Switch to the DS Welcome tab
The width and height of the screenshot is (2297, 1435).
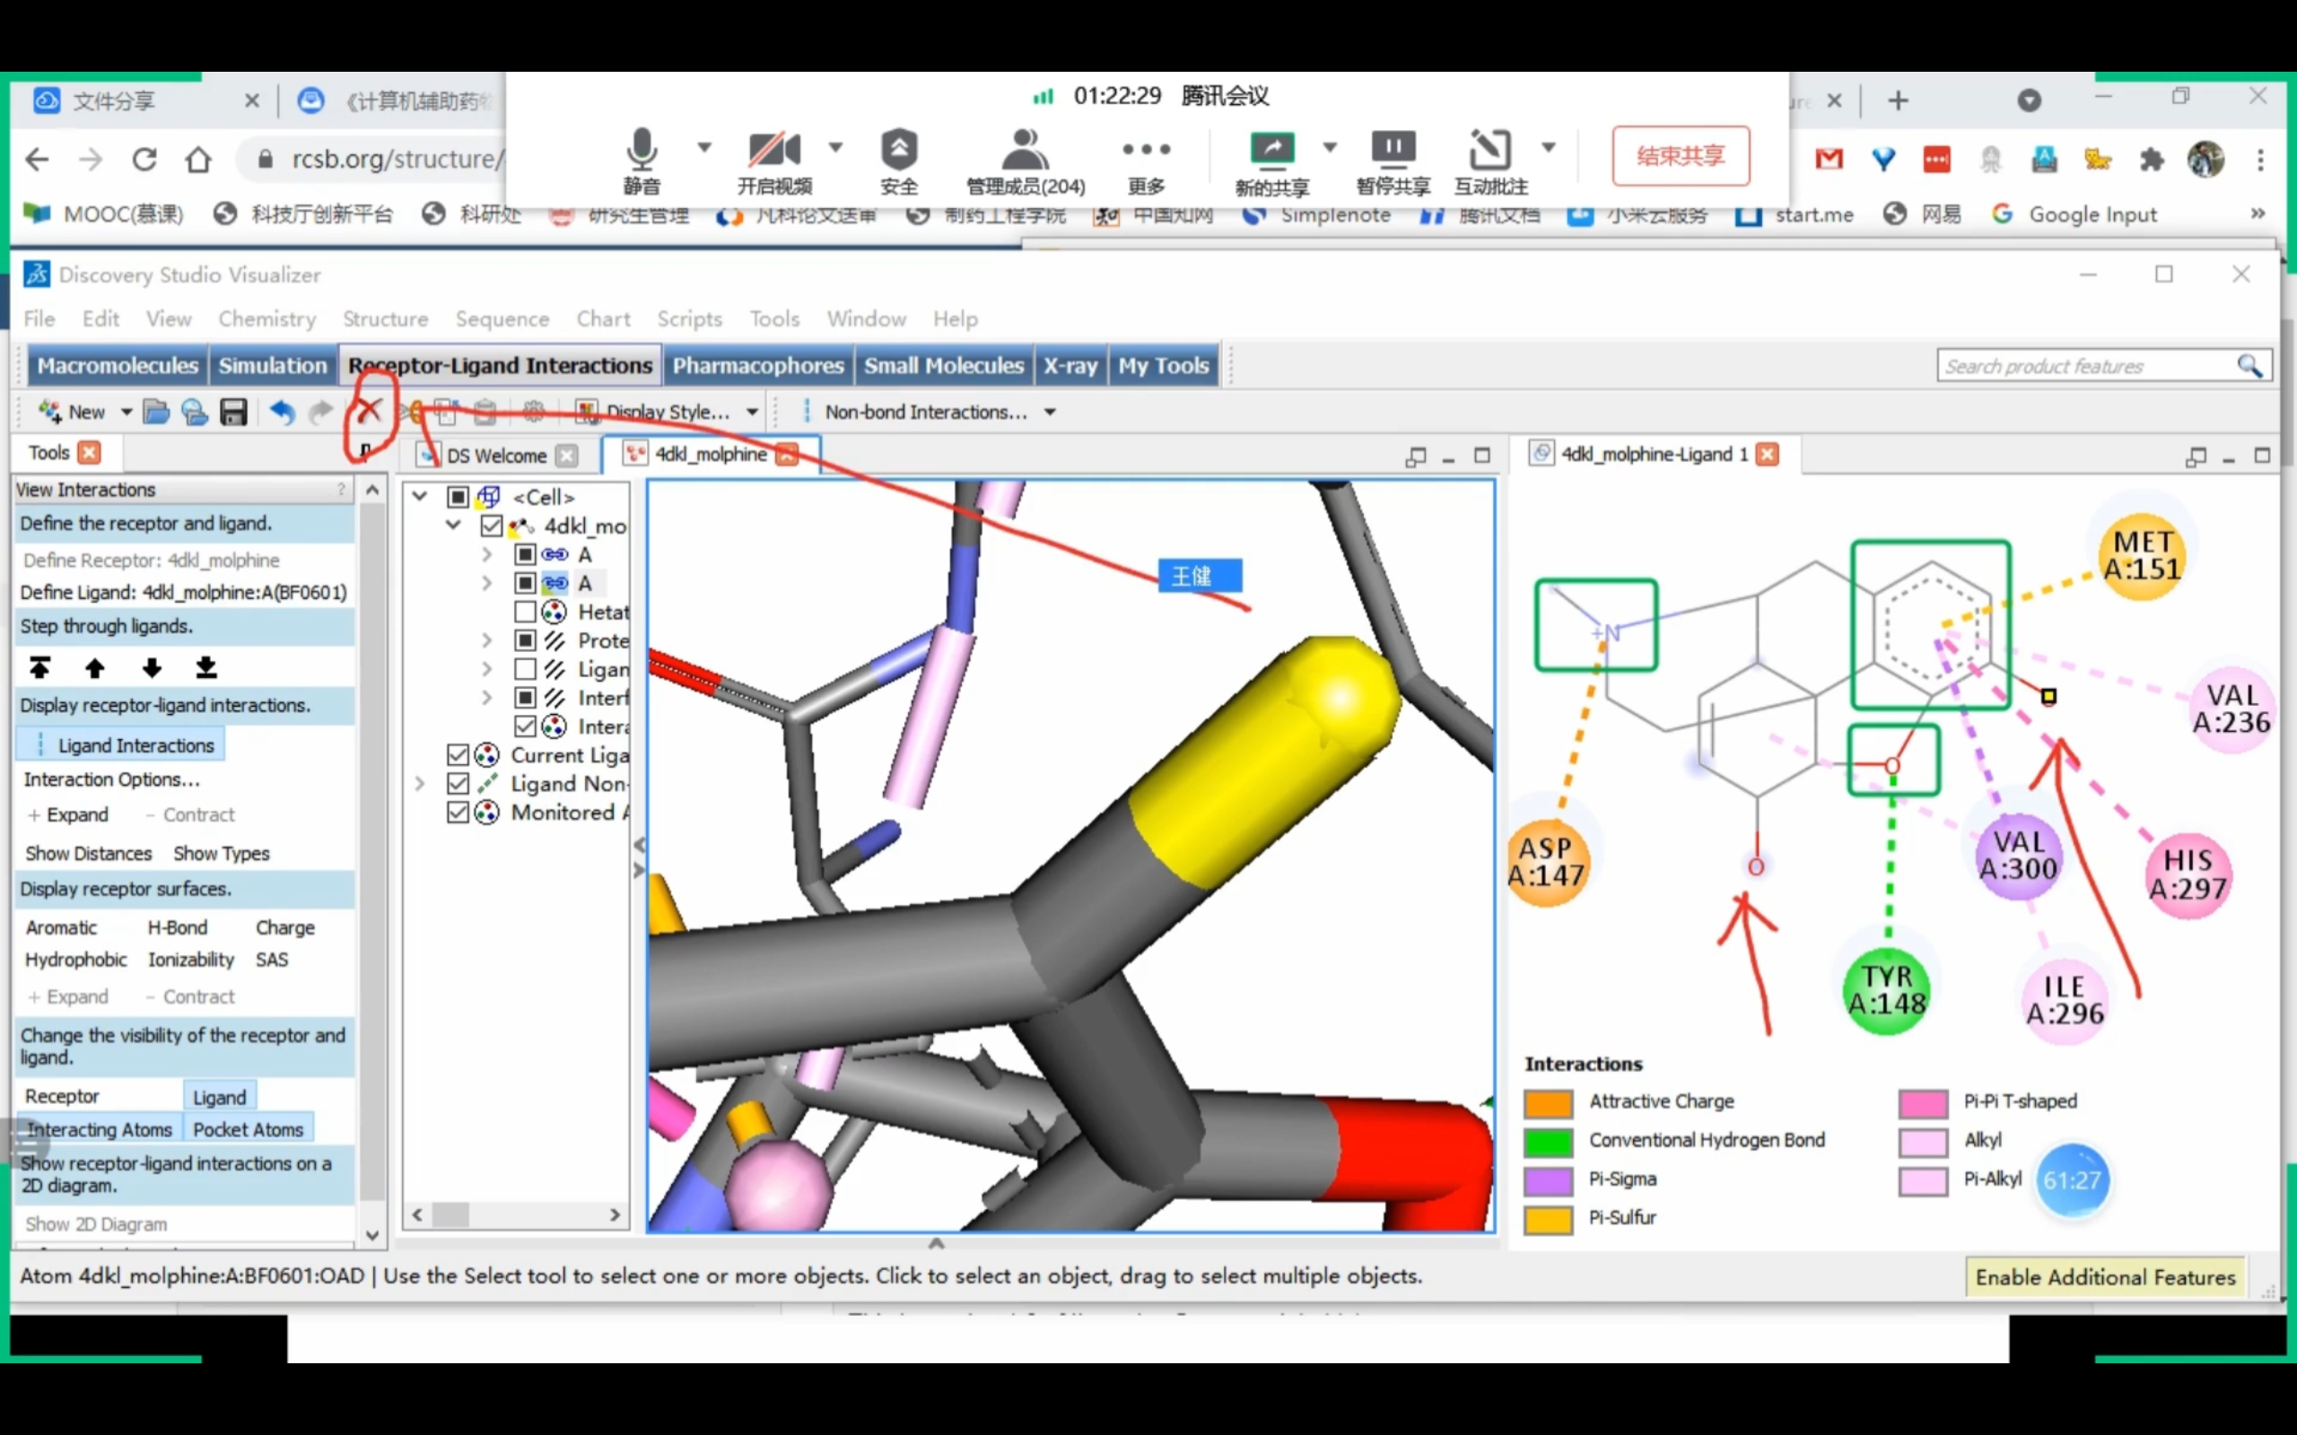(496, 456)
